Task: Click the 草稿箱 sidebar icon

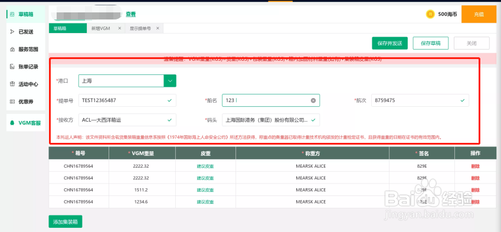Action: (12, 14)
